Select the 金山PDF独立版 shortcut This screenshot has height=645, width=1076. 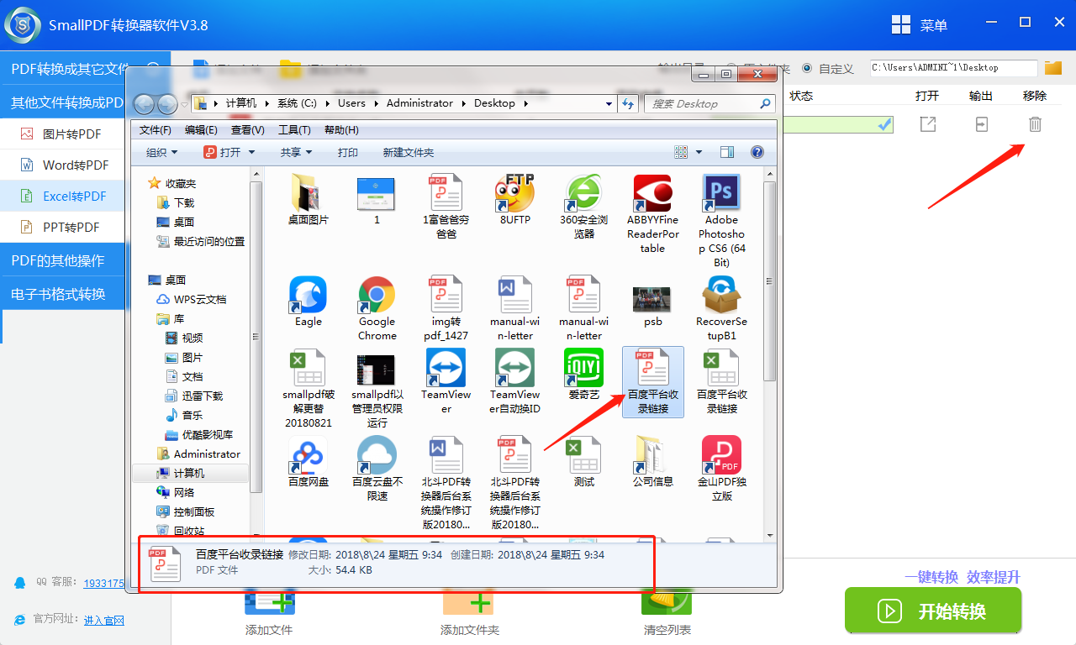tap(721, 454)
